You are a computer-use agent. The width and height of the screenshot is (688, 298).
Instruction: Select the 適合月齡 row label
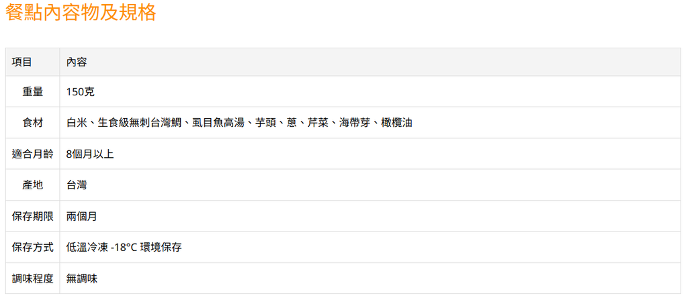coord(33,154)
